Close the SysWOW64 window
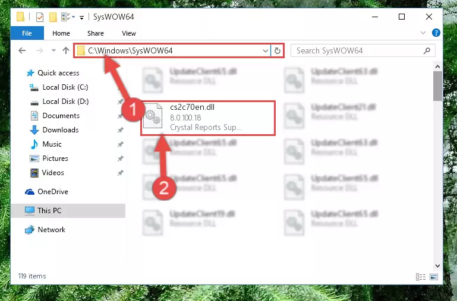This screenshot has height=301, width=457. 429,17
